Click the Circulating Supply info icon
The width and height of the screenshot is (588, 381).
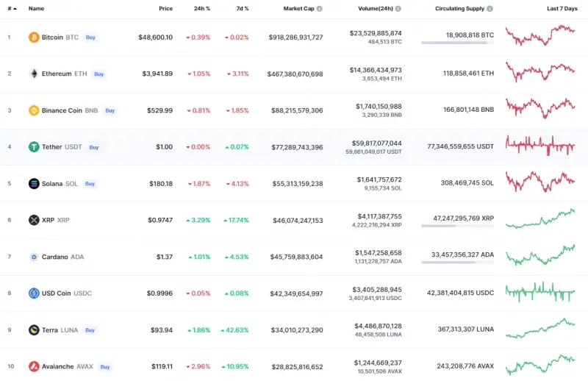(x=490, y=9)
